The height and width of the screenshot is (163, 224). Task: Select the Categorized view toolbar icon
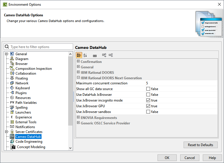point(79,55)
